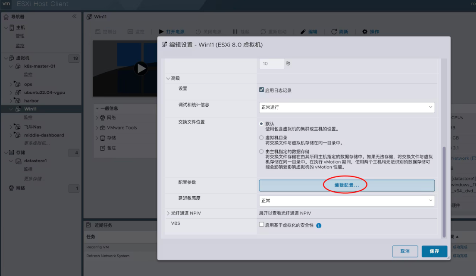Collapse the 高级 section in dialog
This screenshot has height=276, width=476.
[168, 78]
